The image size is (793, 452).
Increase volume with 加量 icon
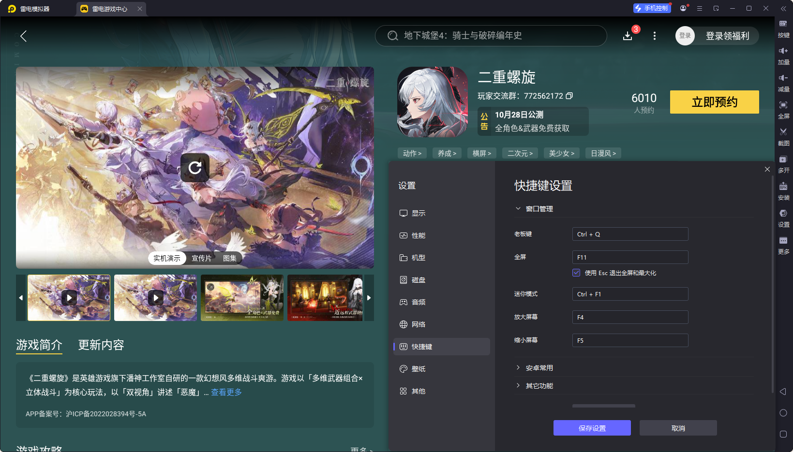(783, 56)
